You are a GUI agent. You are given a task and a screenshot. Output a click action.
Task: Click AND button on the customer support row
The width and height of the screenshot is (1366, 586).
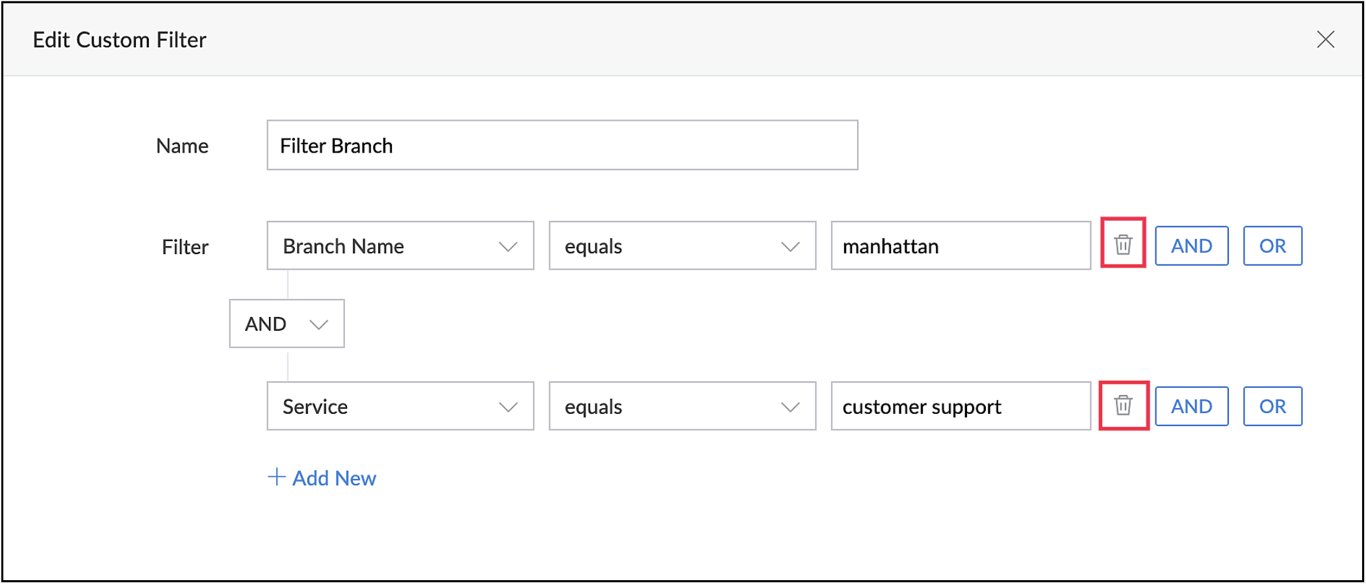(x=1191, y=406)
